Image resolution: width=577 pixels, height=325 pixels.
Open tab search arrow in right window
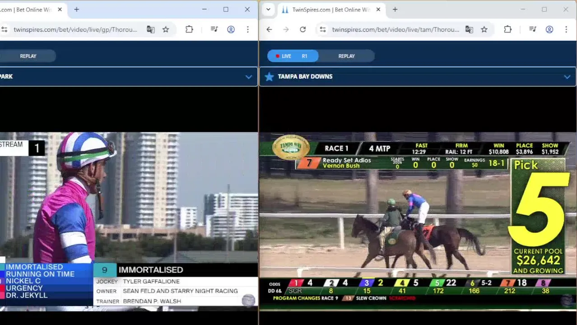click(x=268, y=9)
